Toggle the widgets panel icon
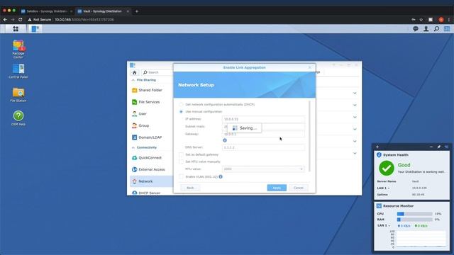The width and height of the screenshot is (454, 255). pyautogui.click(x=447, y=28)
